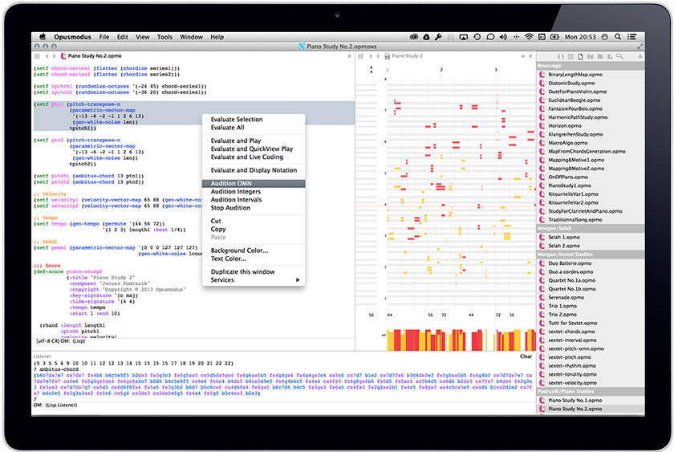Click the battery status icon
674x452 pixels.
(x=555, y=37)
